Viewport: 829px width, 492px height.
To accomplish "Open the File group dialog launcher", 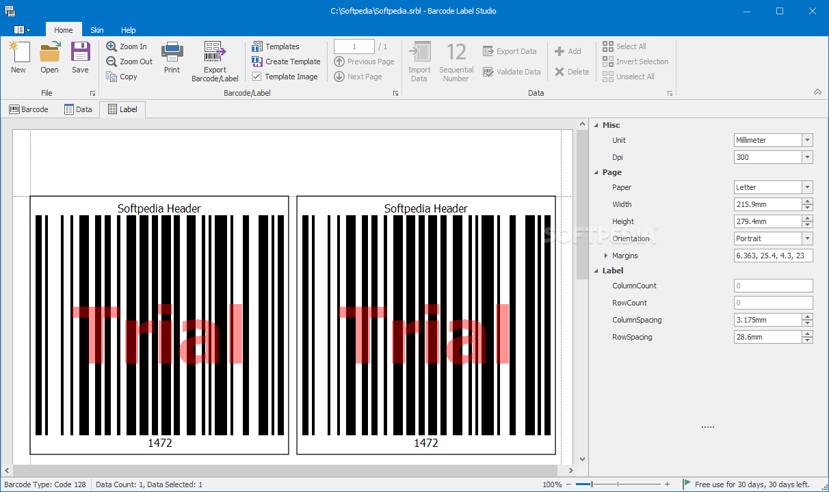I will [92, 93].
